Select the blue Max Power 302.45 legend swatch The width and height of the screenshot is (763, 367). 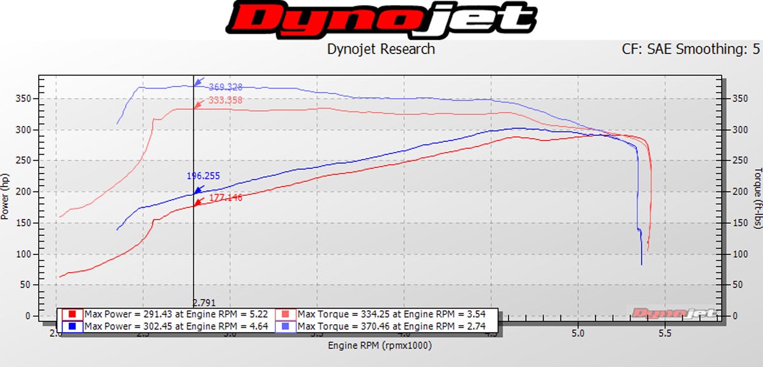click(x=73, y=326)
